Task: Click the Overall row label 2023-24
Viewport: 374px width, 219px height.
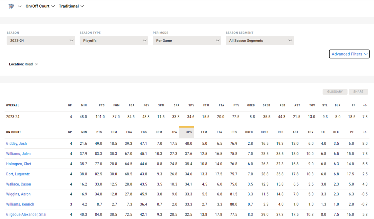Action: [13, 117]
